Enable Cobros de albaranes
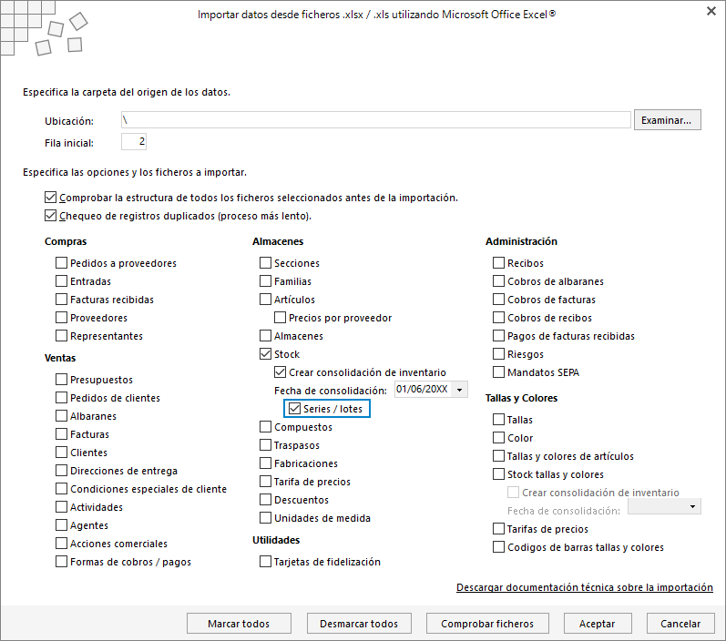 click(498, 281)
